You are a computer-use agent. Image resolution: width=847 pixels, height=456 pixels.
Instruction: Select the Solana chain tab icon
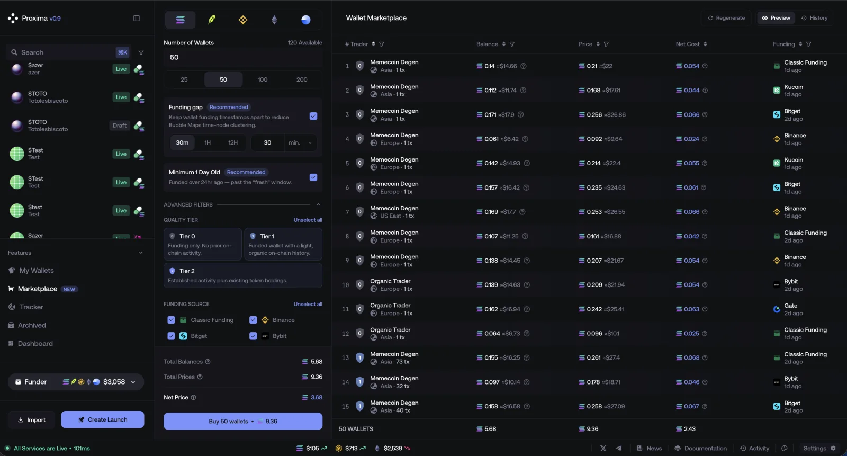pyautogui.click(x=181, y=20)
